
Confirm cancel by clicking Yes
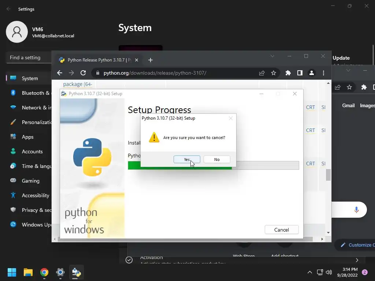187,160
